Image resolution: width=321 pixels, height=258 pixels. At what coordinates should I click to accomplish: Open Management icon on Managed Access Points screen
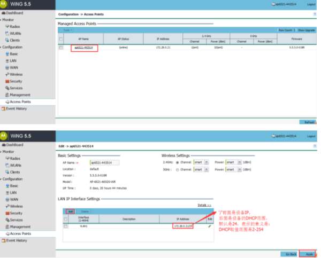tap(7, 95)
